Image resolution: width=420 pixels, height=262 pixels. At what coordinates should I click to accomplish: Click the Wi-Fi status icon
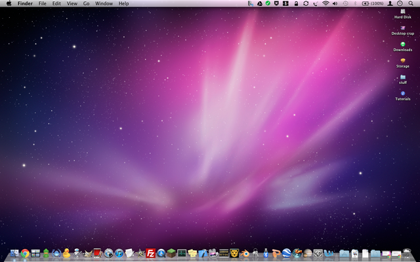coord(325,3)
